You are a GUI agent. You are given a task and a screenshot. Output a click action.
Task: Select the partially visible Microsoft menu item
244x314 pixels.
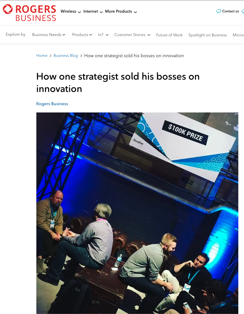click(x=238, y=35)
